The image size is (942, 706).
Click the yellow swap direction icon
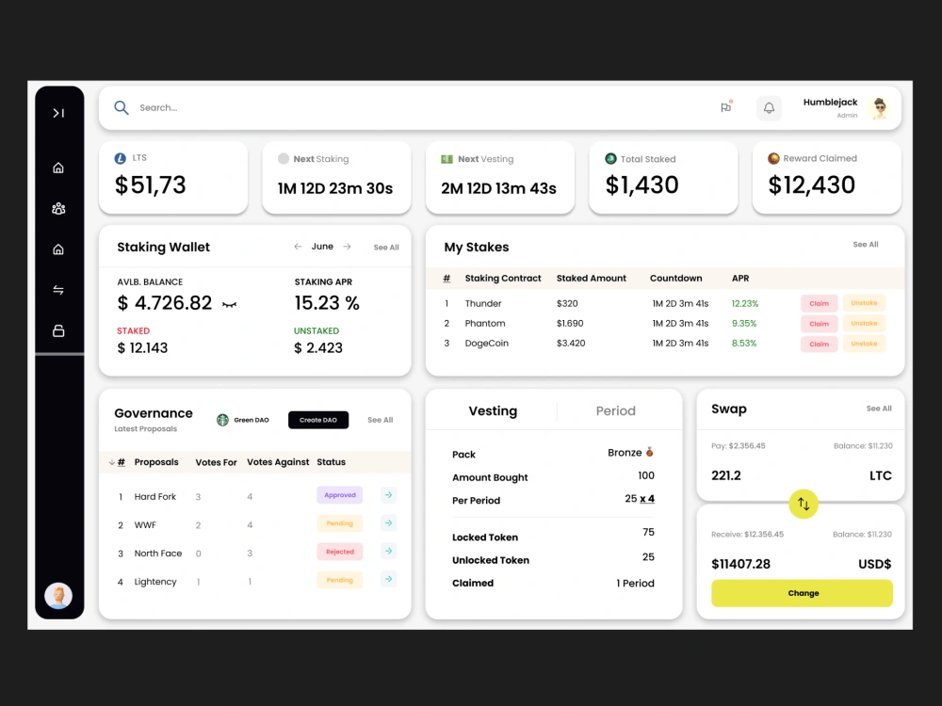[804, 505]
